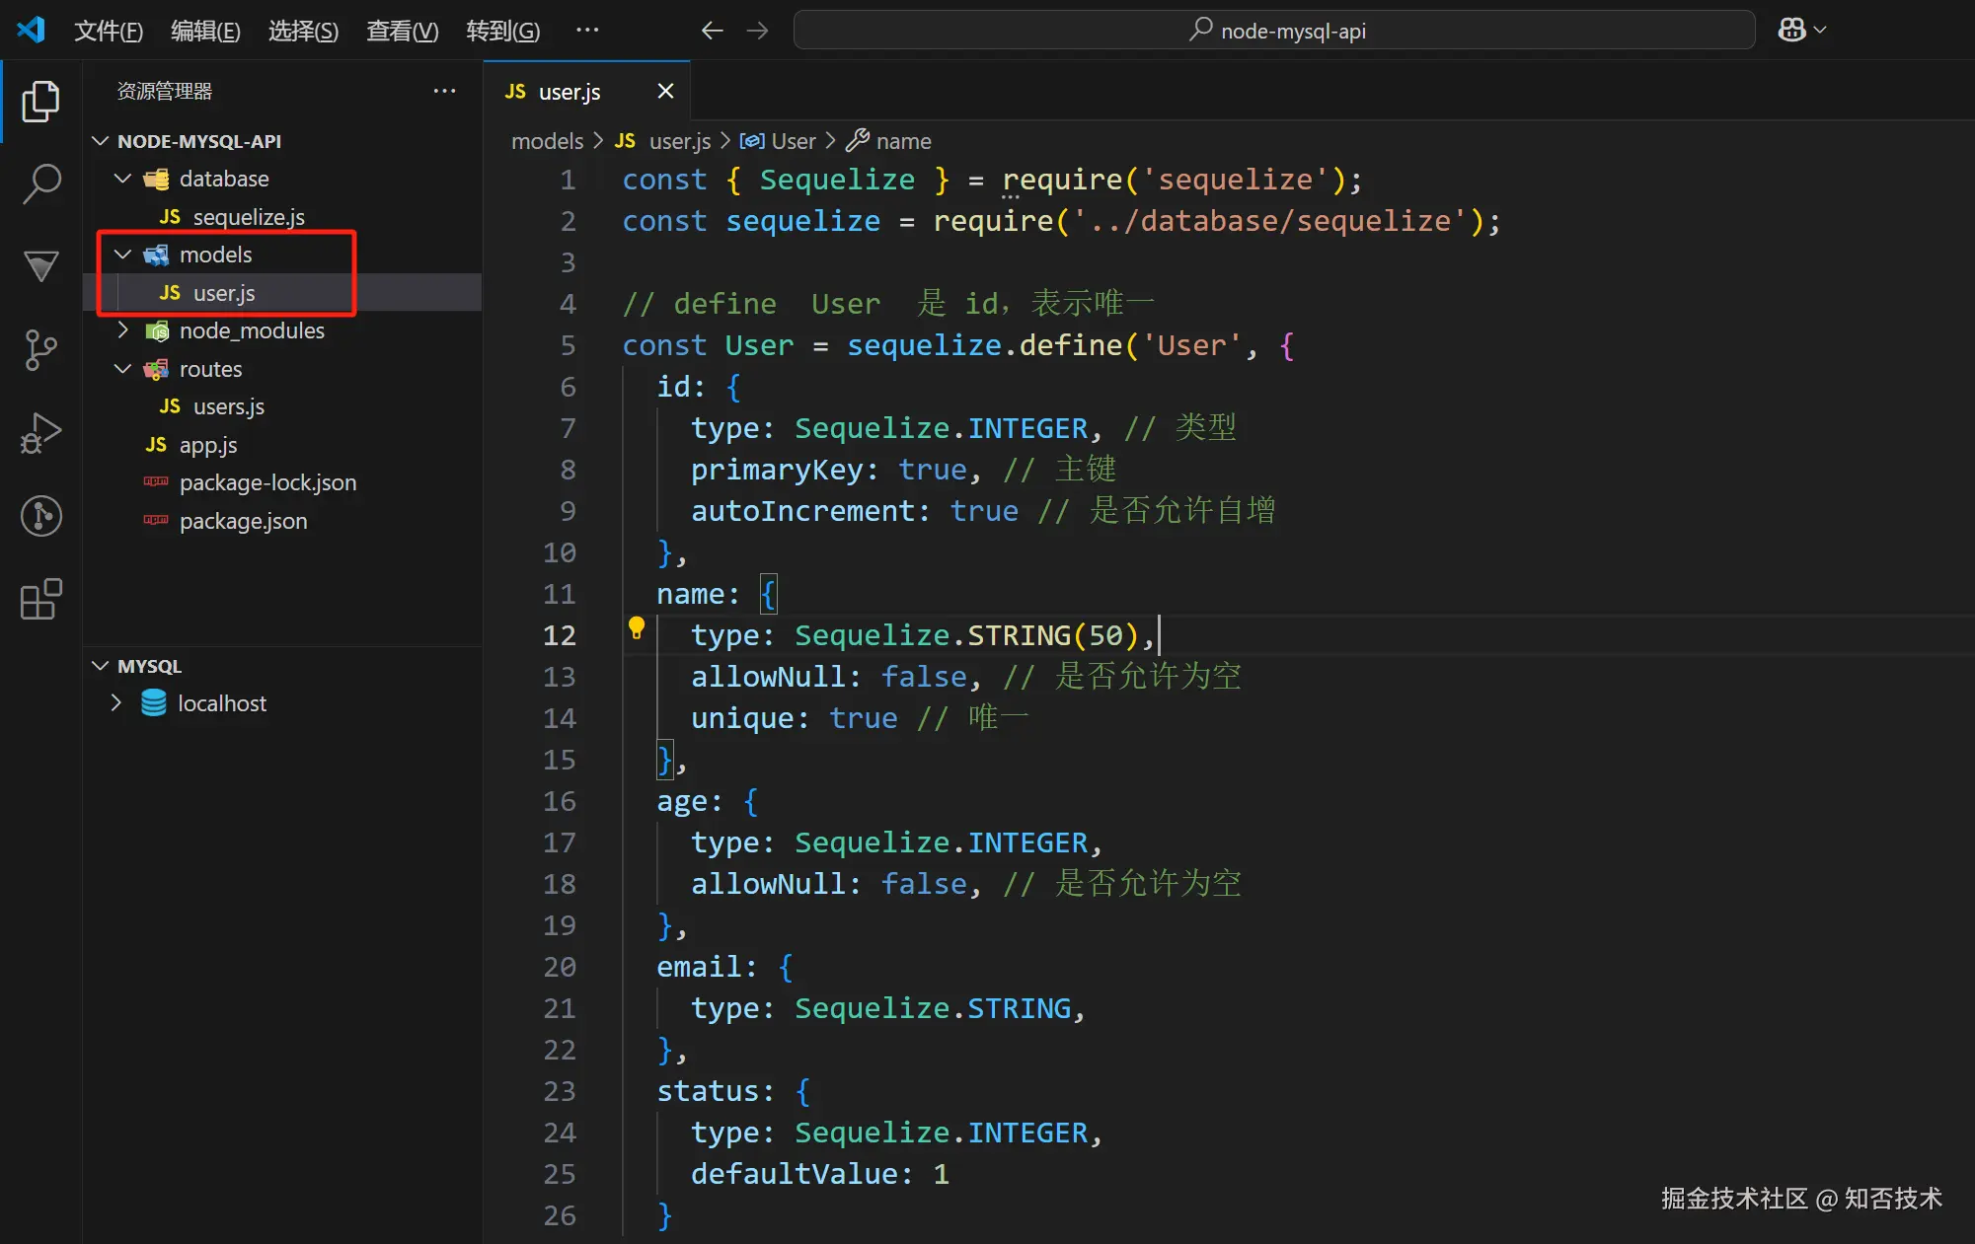Expand the localhost MySQL connection
Viewport: 1975px width, 1244px height.
tap(116, 703)
